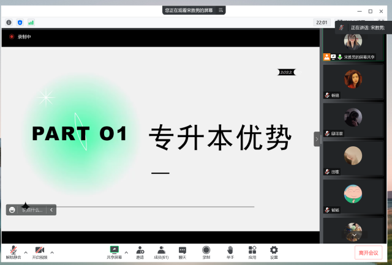Expand the video options arrow beside camera
Viewport: 392px width, 265px height.
point(52,252)
